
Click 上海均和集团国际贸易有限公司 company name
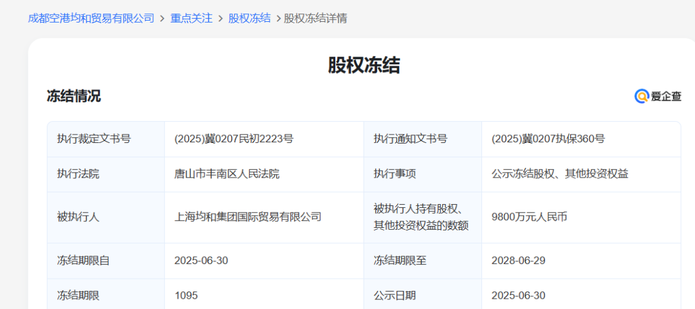(248, 217)
